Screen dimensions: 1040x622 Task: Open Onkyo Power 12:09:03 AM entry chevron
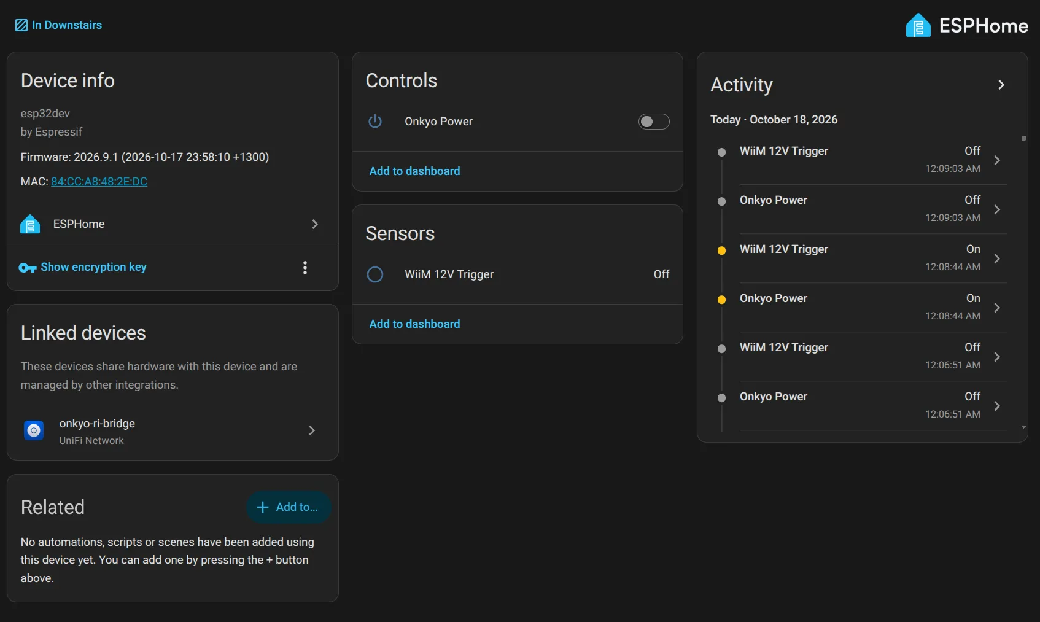point(997,209)
